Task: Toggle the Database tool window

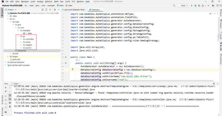Action: (221, 24)
